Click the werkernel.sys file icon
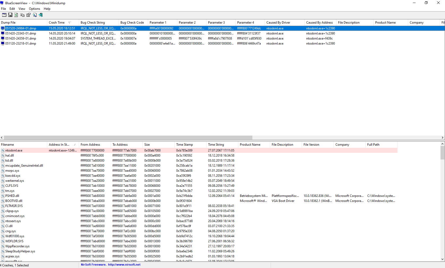Viewport: 445px width, 268px height. pos(3,181)
